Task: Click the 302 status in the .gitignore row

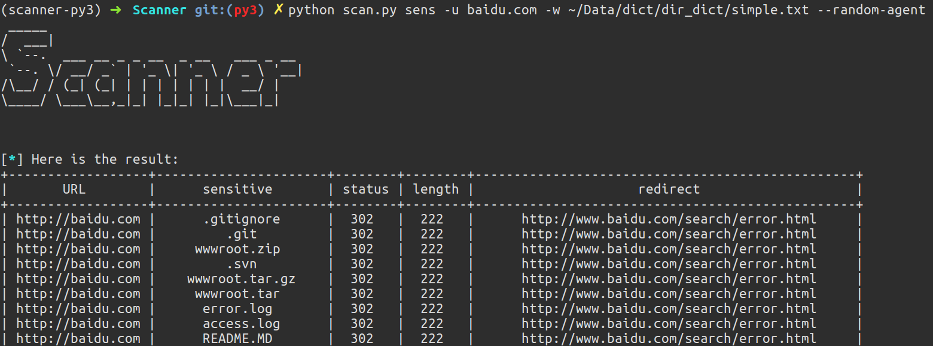Action: click(x=362, y=219)
